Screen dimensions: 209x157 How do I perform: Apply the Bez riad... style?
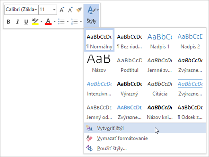129,40
